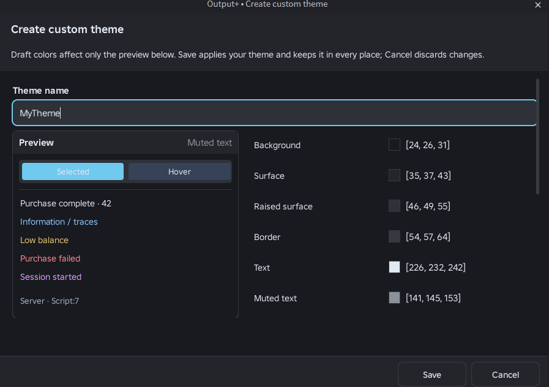Save the custom theme

[431, 374]
